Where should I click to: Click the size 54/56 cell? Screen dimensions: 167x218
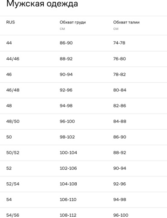coord(13,215)
